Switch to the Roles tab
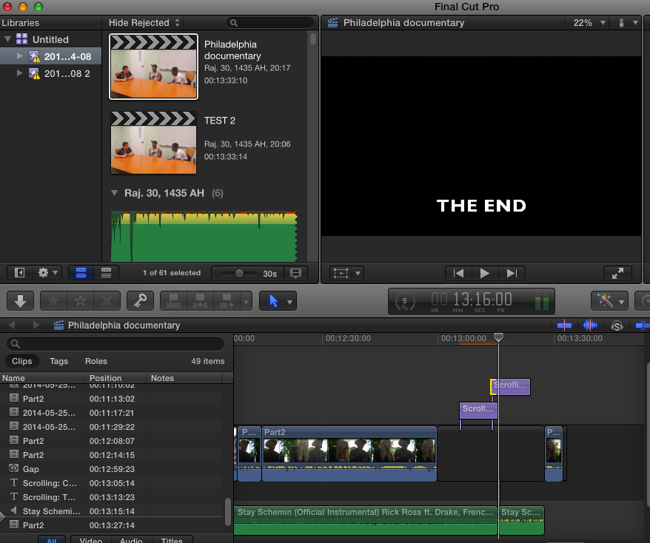Screen dimensions: 650x543 point(96,362)
